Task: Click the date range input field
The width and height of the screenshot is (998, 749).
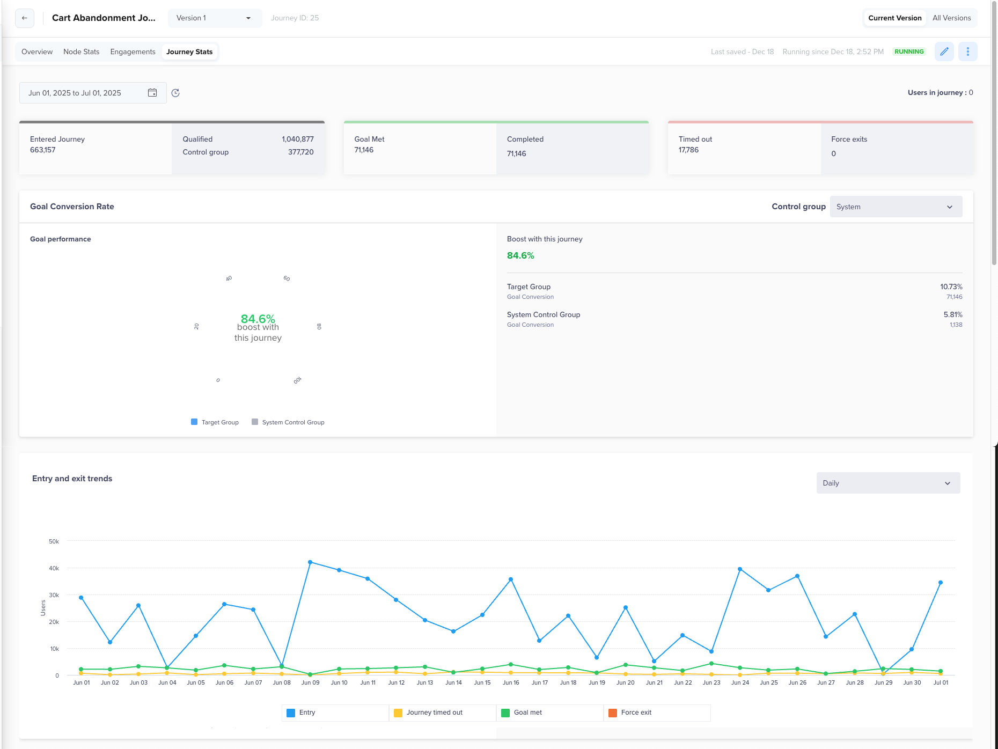Action: pos(93,93)
